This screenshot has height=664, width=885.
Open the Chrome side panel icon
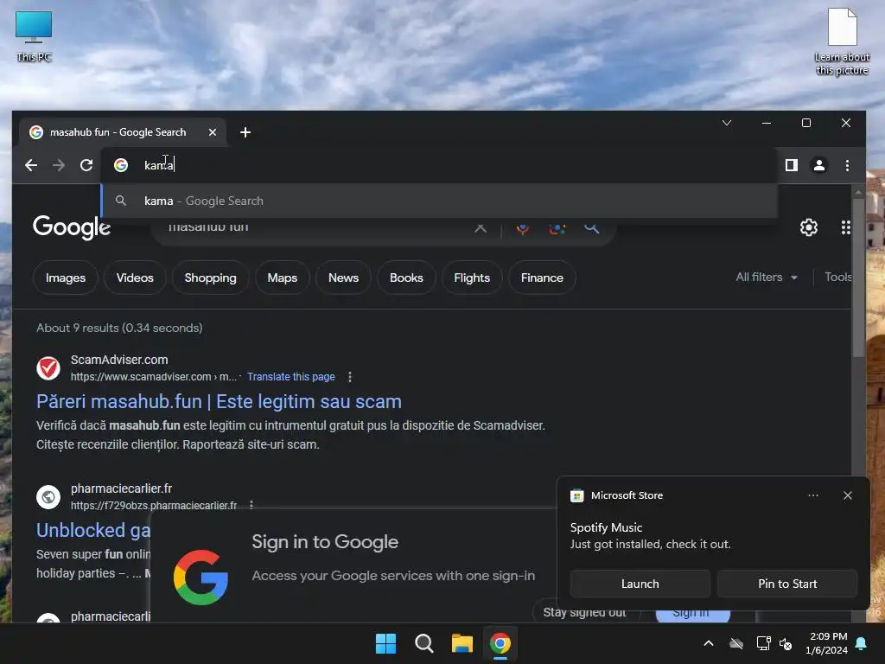(x=792, y=165)
